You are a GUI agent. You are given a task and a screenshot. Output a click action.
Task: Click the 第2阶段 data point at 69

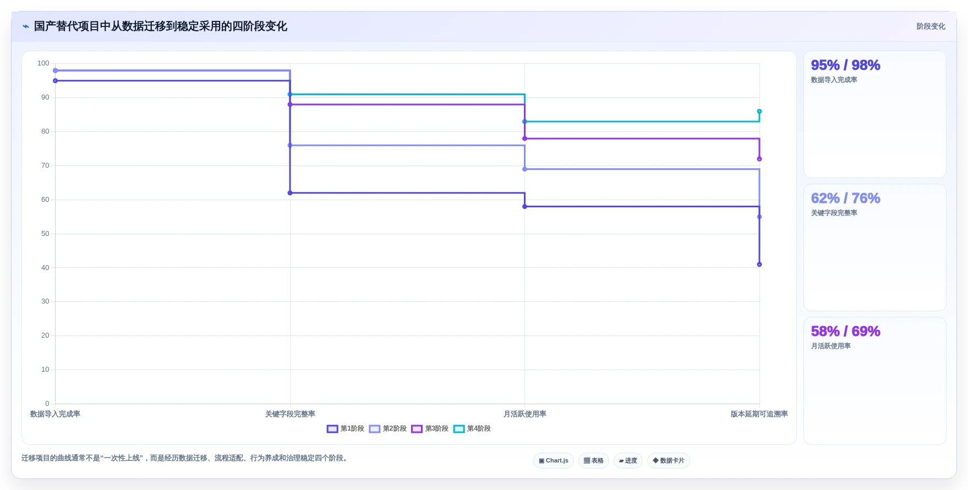(x=524, y=169)
